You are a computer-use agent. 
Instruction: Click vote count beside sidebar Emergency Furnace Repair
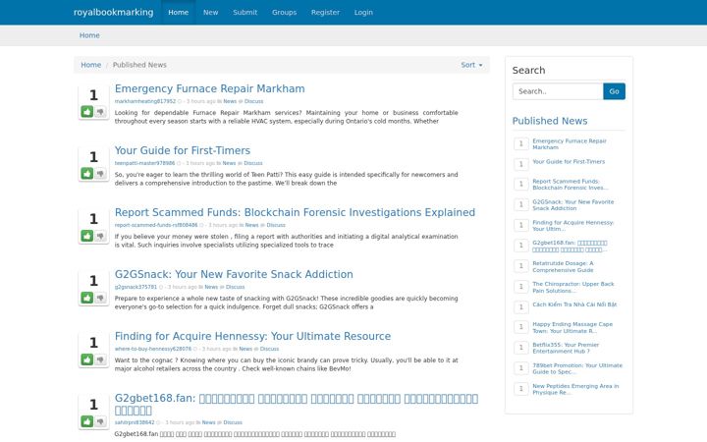520,143
